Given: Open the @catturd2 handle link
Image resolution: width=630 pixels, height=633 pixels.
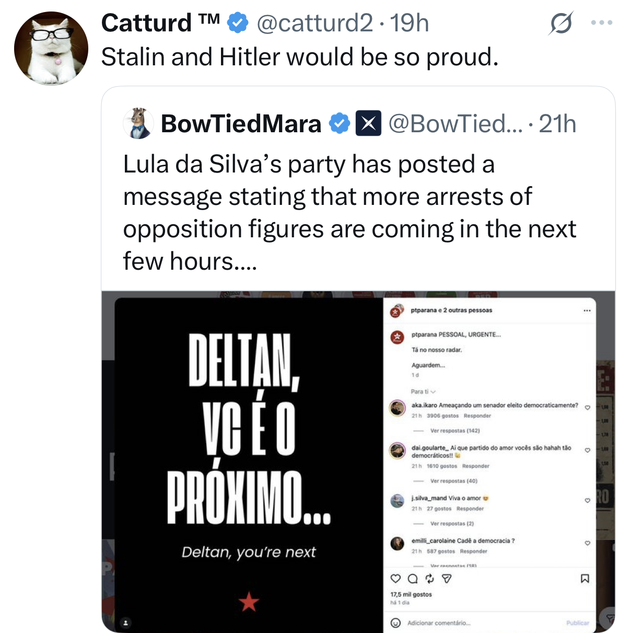Looking at the screenshot, I should [314, 23].
